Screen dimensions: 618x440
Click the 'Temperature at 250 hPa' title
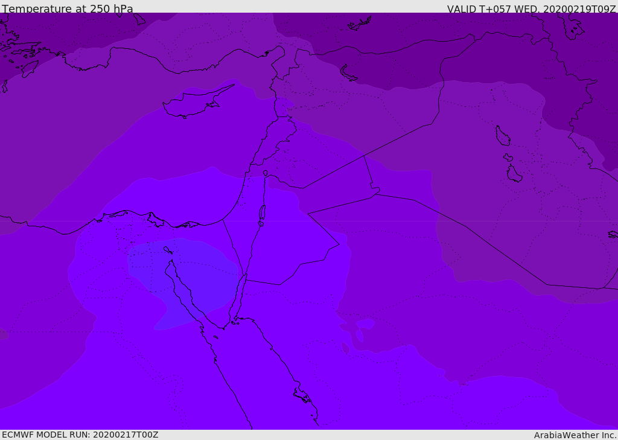(x=68, y=9)
